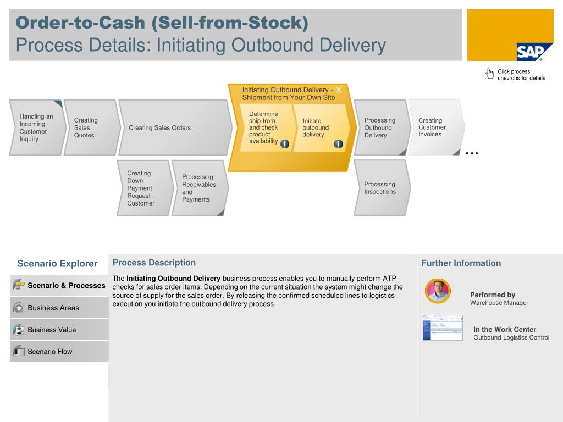This screenshot has height=422, width=563.
Task: Open Handling an Incoming Customer Inquiry chevron
Action: (37, 127)
